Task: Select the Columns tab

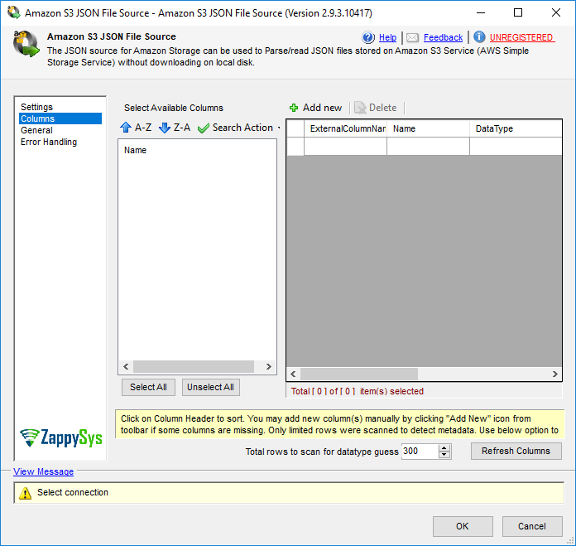Action: point(60,118)
